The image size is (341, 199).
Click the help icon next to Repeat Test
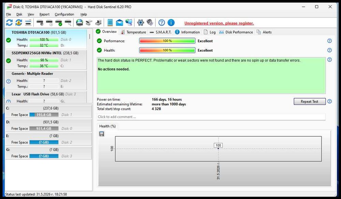point(329,101)
